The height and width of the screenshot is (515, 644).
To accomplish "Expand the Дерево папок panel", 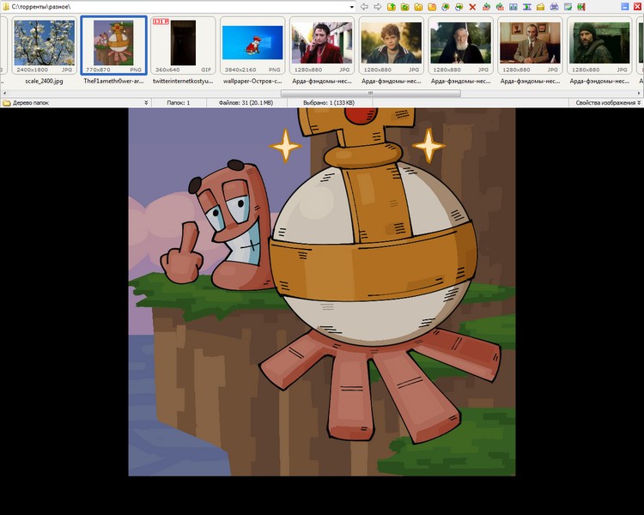I will [146, 103].
